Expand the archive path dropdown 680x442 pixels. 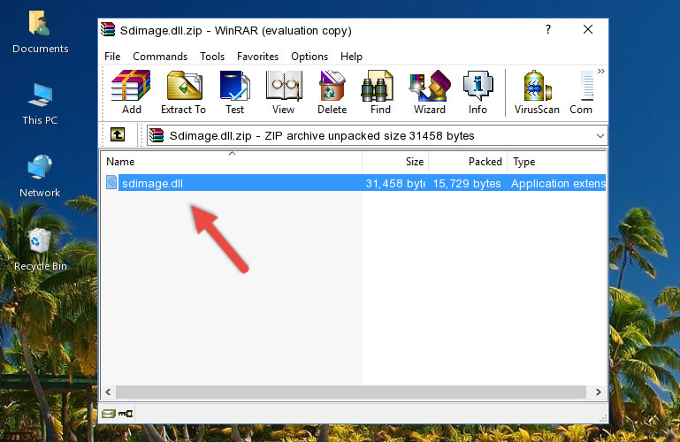coord(600,135)
